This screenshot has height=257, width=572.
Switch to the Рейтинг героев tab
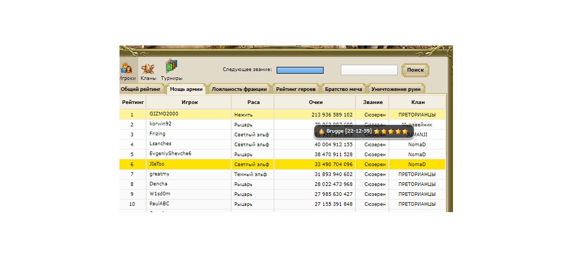296,89
